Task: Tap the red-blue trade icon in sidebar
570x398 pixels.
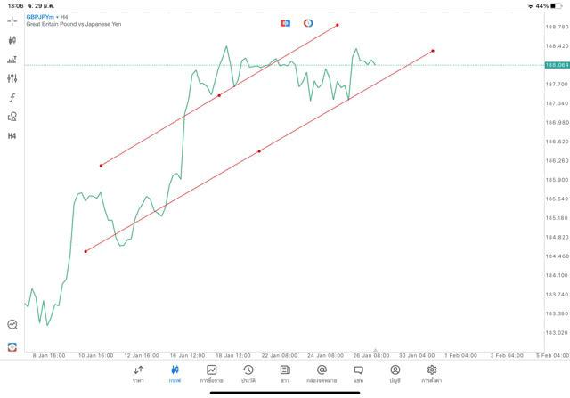Action: 12,346
